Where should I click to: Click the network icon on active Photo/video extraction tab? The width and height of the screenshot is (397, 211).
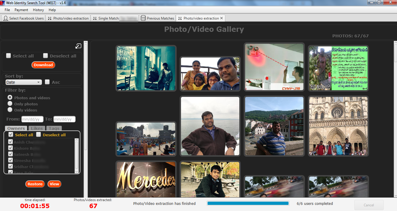(x=180, y=18)
